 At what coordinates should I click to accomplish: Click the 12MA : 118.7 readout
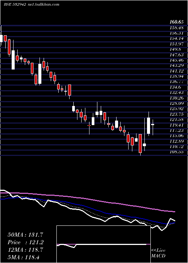coord(25,250)
